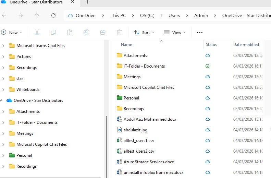Select Whiteboards folder in sidebar tree
271x178 pixels.
(x=28, y=90)
